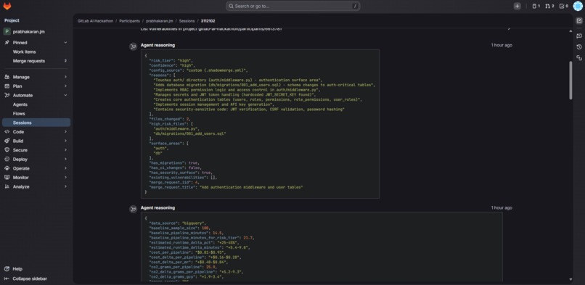Click the Pinned pin icon
Image resolution: width=585 pixels, height=285 pixels.
point(7,43)
